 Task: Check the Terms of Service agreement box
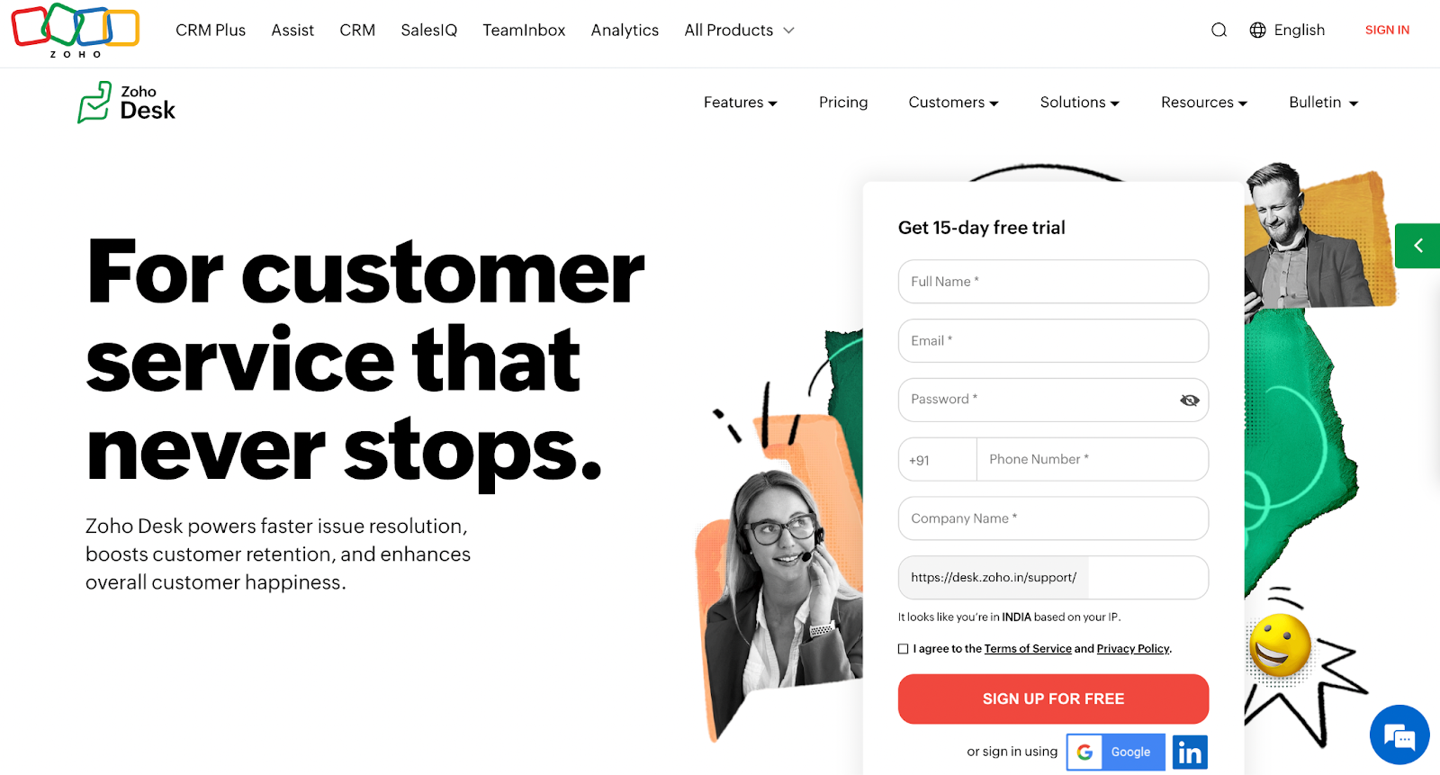click(903, 649)
